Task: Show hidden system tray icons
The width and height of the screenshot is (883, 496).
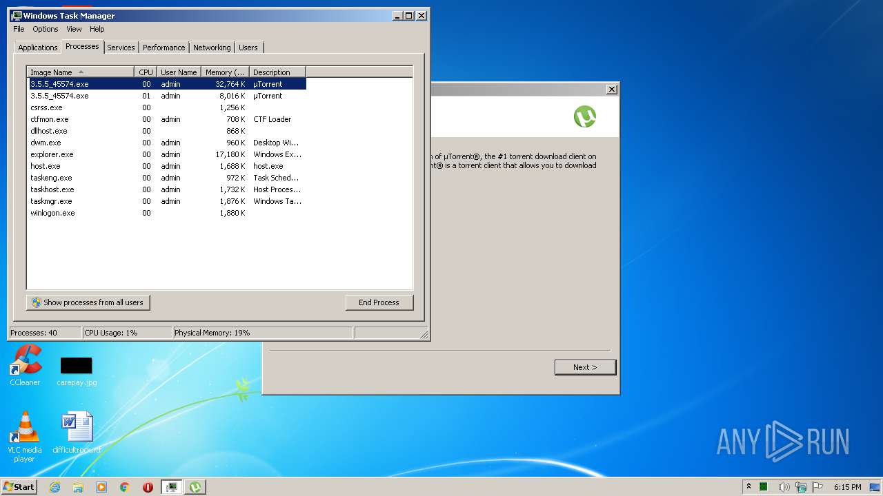Action: 748,486
